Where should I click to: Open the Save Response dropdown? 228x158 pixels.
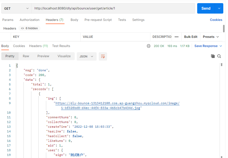click(208, 46)
